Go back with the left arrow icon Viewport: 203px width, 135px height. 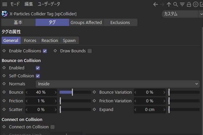coord(156,4)
